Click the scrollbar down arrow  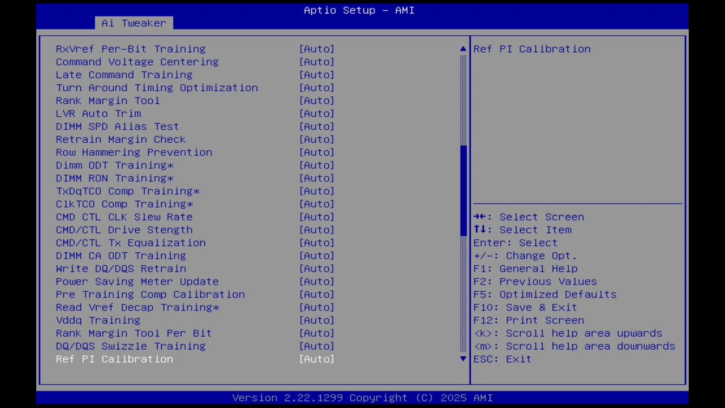click(462, 359)
